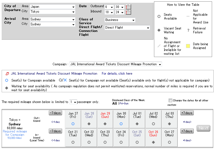Enable change dates for all other sectors

(170, 101)
